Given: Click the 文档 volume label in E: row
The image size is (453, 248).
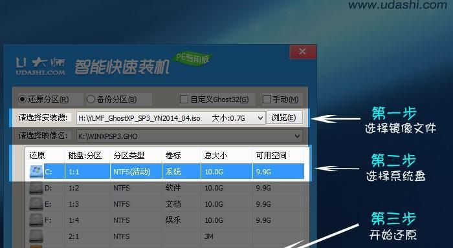Looking at the screenshot, I should tap(173, 204).
